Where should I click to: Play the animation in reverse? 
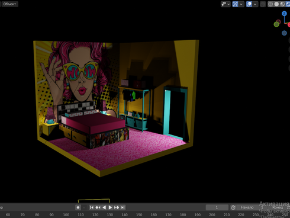(x=104, y=207)
